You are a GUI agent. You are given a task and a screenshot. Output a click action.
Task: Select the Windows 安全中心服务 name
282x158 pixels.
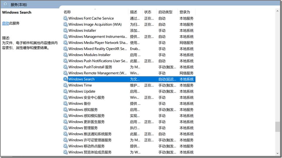tap(86, 97)
